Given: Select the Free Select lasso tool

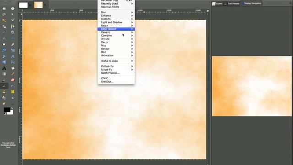Looking at the screenshot, I should [4, 14].
